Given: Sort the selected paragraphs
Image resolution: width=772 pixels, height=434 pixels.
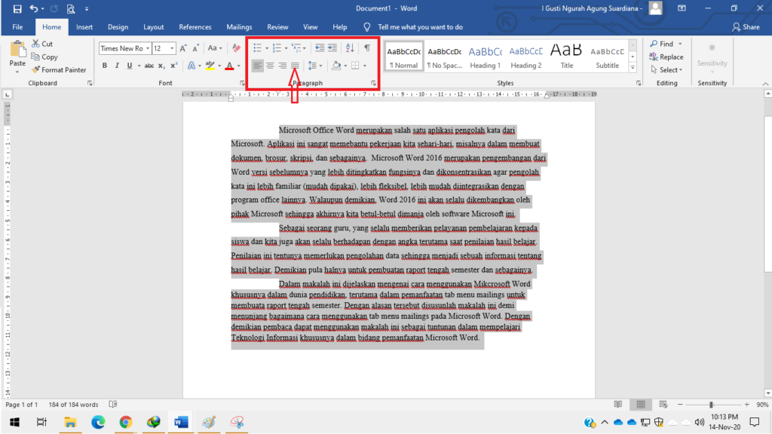Looking at the screenshot, I should (x=350, y=47).
